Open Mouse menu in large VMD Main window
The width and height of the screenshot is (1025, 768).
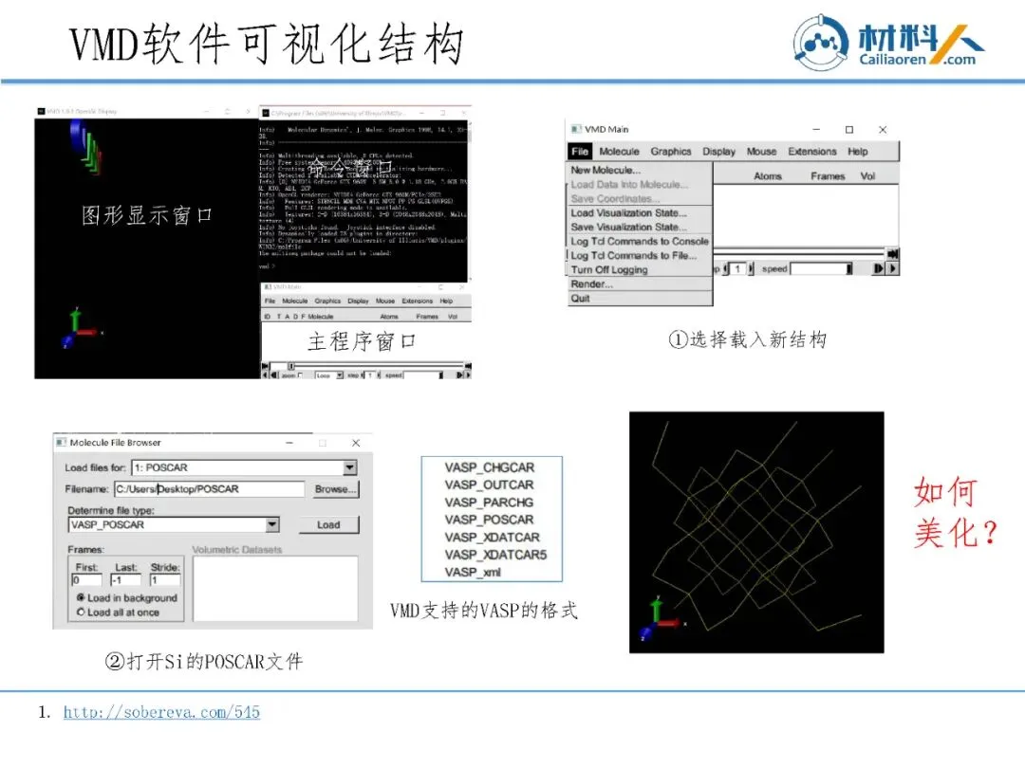[x=761, y=152]
